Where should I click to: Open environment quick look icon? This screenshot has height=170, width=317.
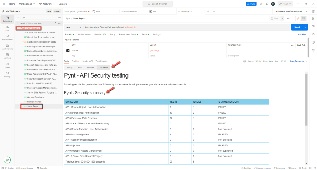coord(313,11)
